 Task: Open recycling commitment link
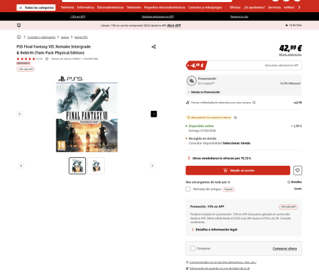tap(223, 263)
